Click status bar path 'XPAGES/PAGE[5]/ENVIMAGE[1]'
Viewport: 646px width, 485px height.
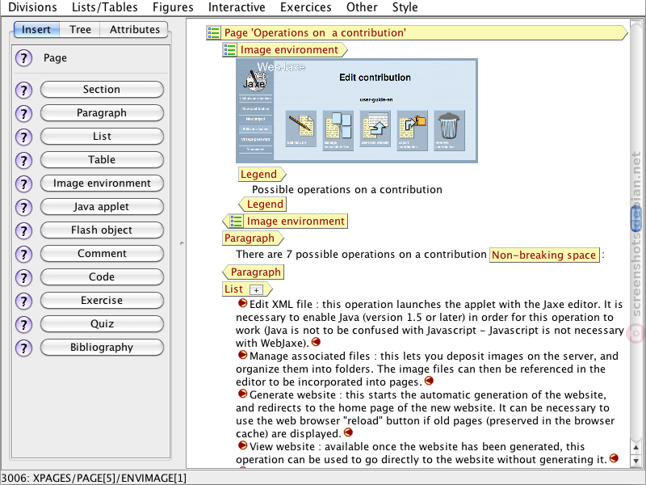coord(110,478)
